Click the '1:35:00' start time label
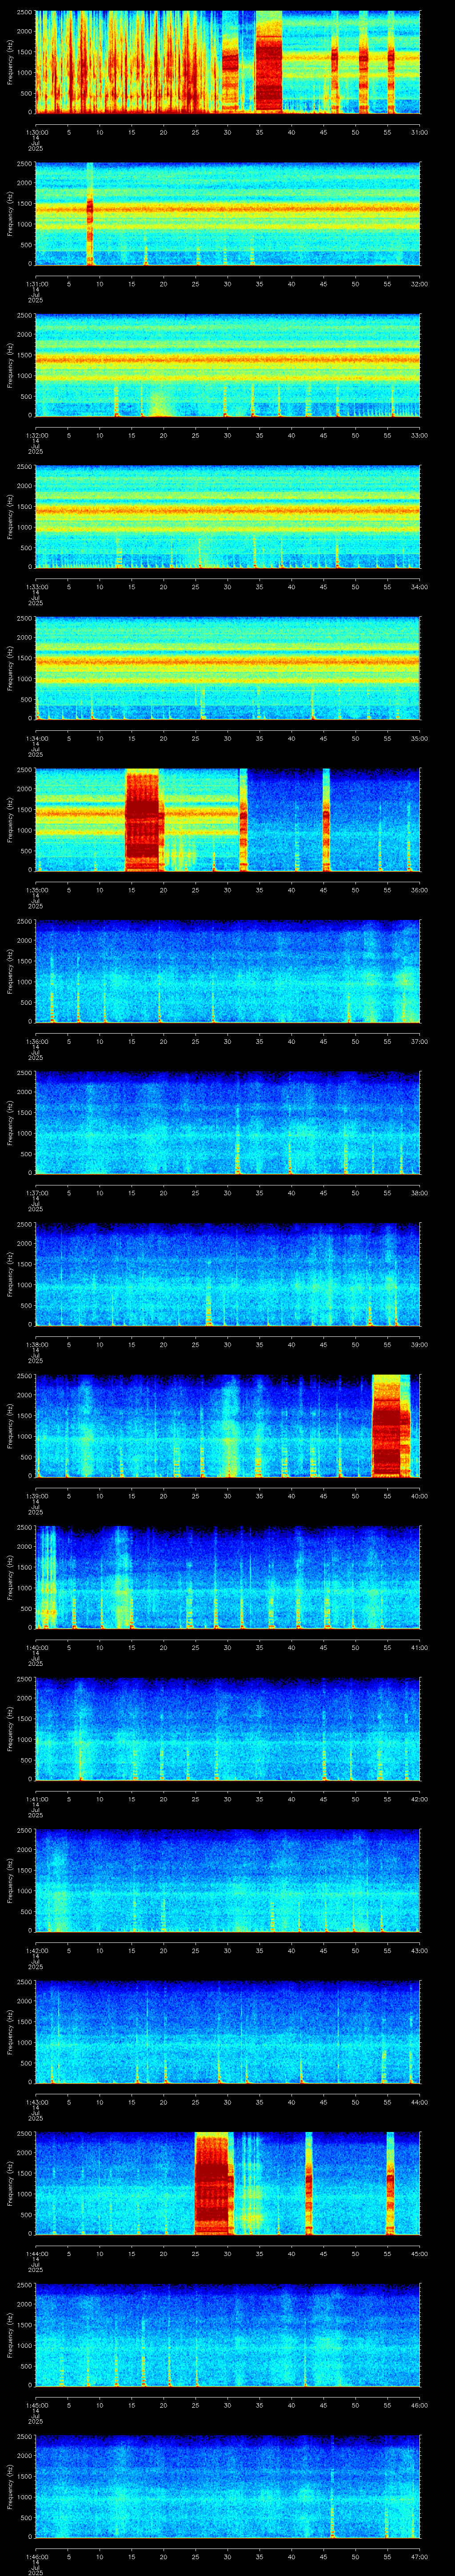The image size is (455, 2576). (36, 890)
